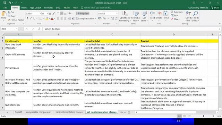Image resolution: width=222 pixels, height=125 pixels.
Task: Click the Tell me what you want search box
Action: coord(96,8)
